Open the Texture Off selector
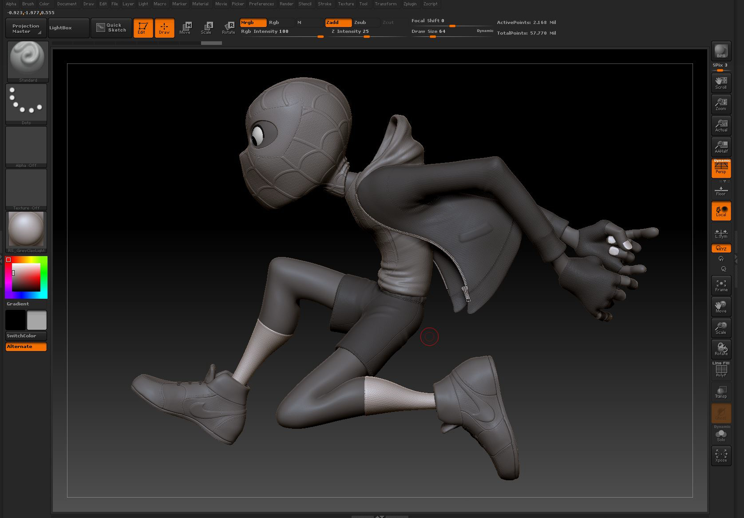 pos(26,190)
